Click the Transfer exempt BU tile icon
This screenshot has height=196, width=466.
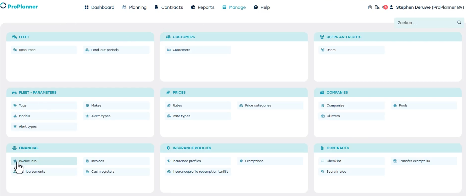pyautogui.click(x=395, y=161)
